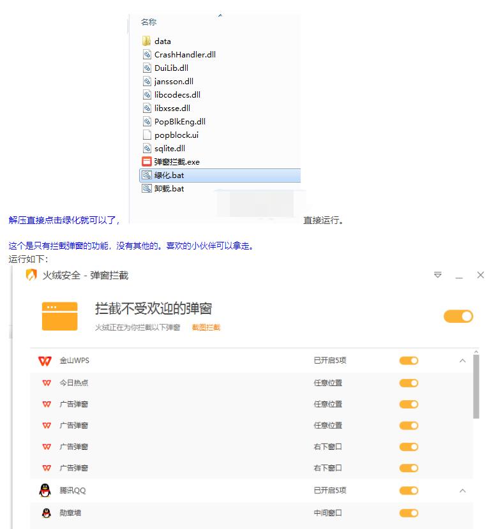Toggle the main popup blocking switch
The image size is (503, 529).
click(x=458, y=317)
